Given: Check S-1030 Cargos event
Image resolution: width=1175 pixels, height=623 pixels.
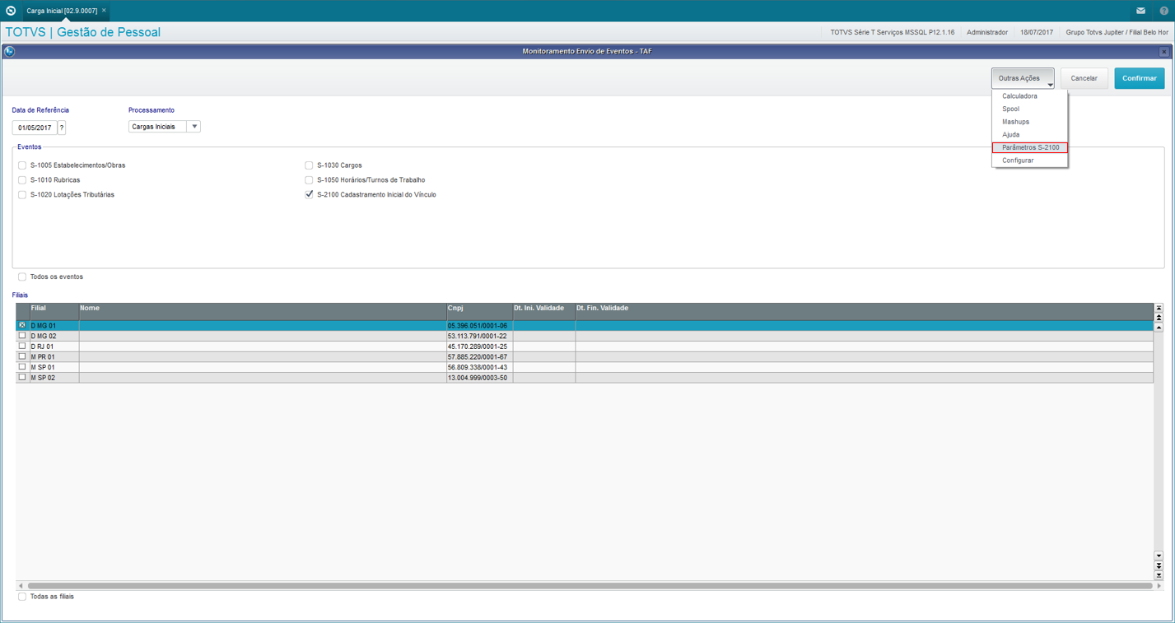Looking at the screenshot, I should coord(309,165).
